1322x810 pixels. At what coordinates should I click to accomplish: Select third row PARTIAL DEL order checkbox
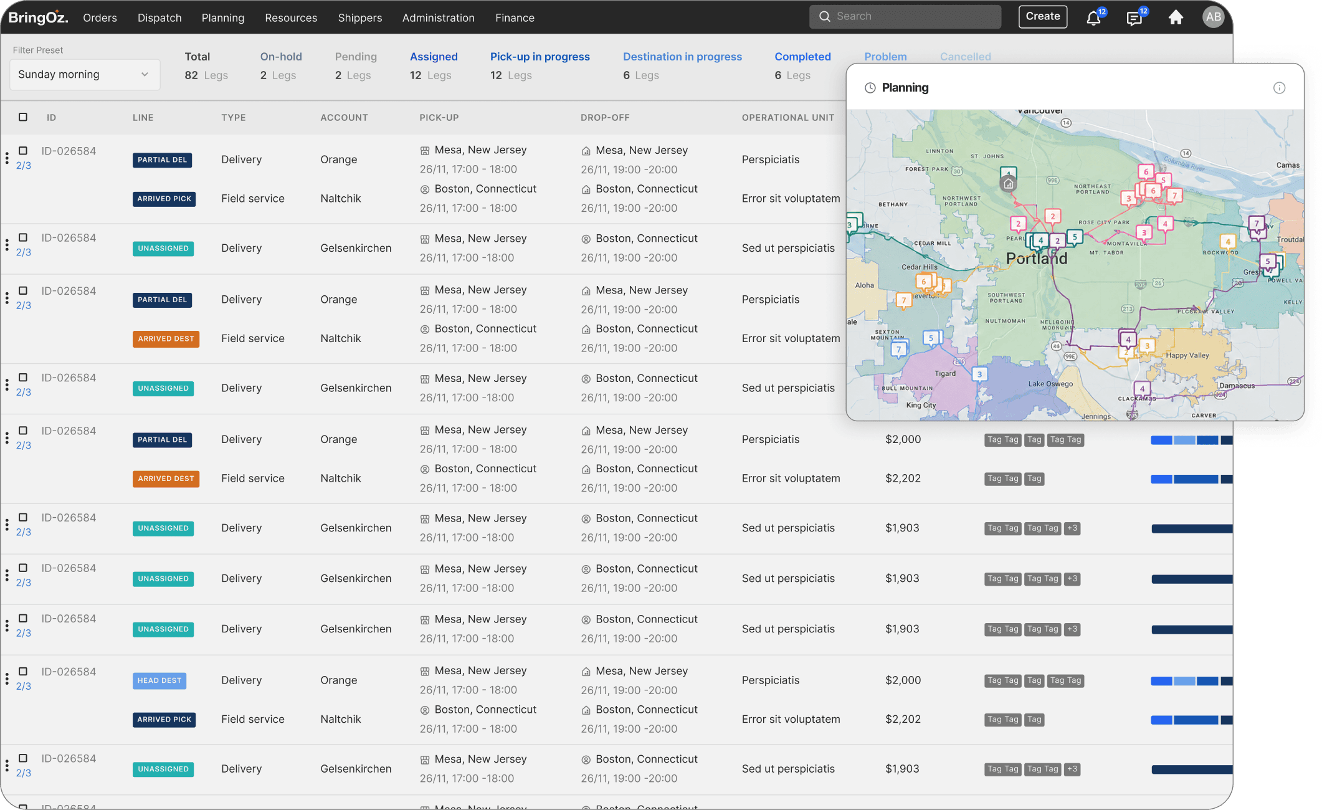click(x=23, y=290)
